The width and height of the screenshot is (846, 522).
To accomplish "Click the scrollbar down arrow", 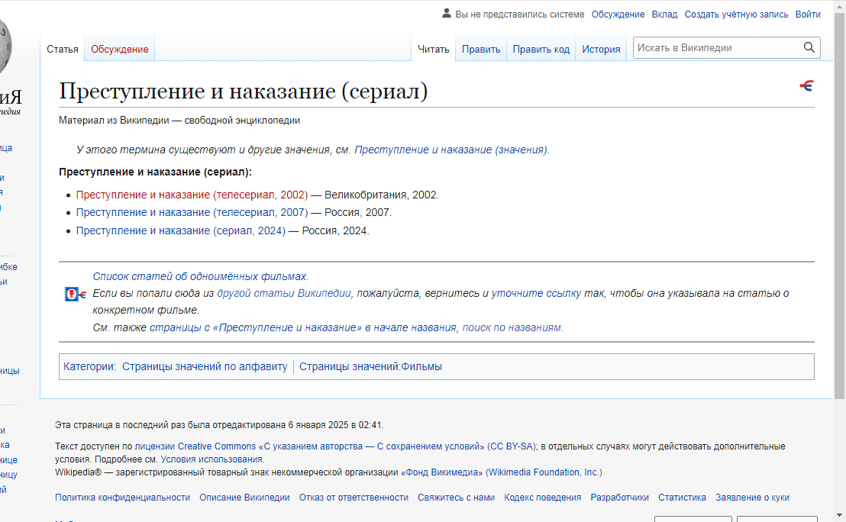I will point(840,516).
